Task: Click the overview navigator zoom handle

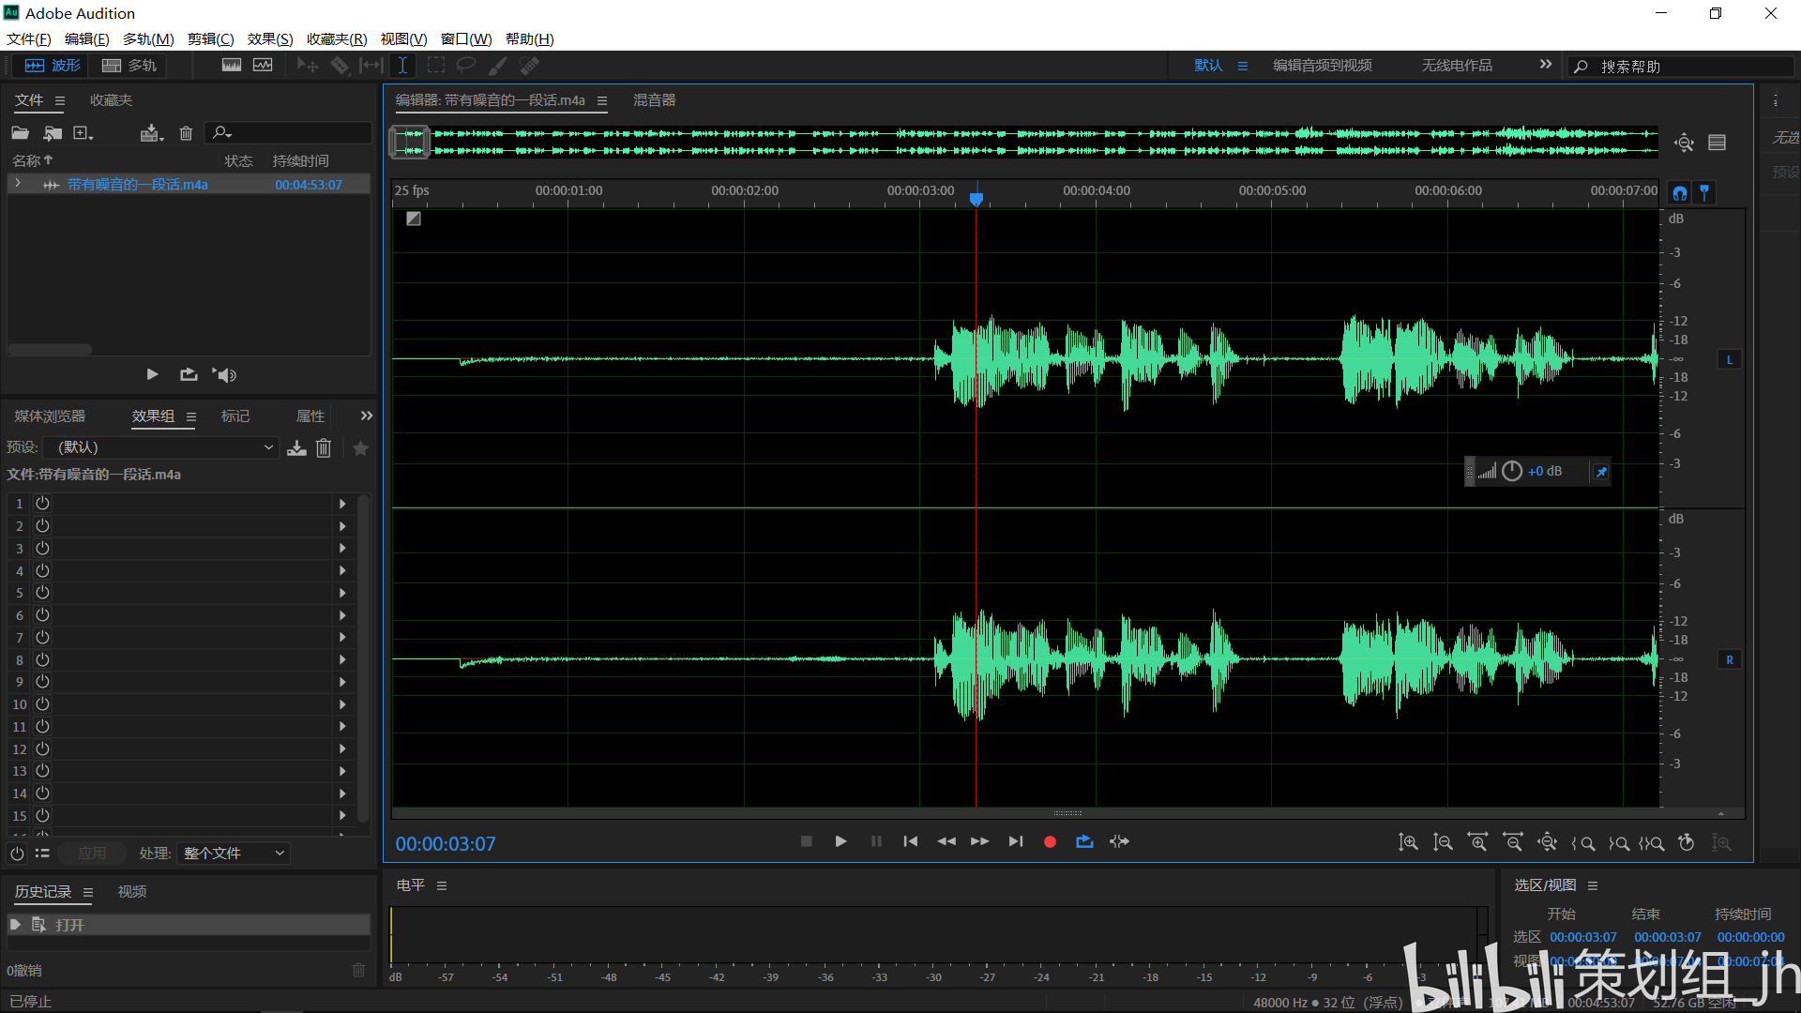Action: click(411, 142)
